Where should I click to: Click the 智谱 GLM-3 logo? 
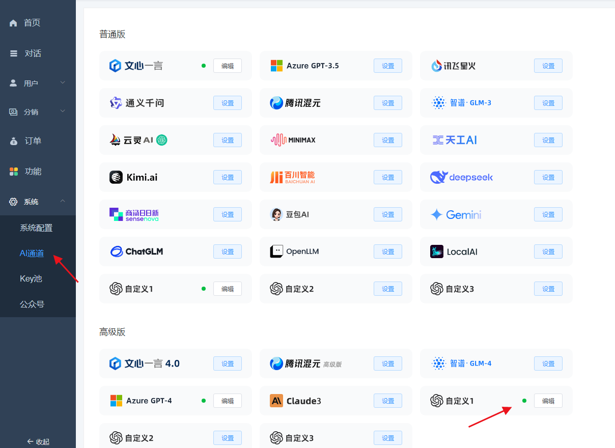click(x=438, y=103)
